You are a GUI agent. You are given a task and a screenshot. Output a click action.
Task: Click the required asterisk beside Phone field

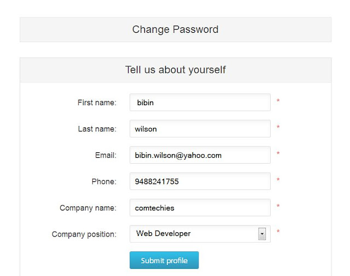click(278, 180)
